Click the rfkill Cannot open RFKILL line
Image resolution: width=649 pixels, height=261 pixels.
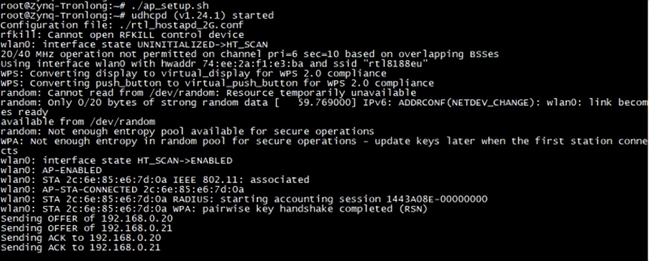[x=123, y=34]
